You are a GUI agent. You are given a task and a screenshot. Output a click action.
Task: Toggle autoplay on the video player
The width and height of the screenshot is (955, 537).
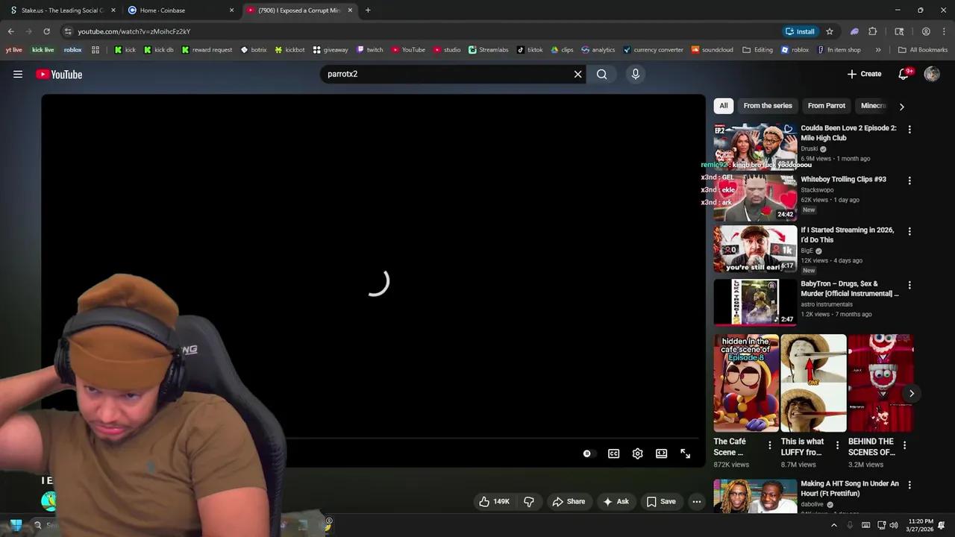pos(586,453)
